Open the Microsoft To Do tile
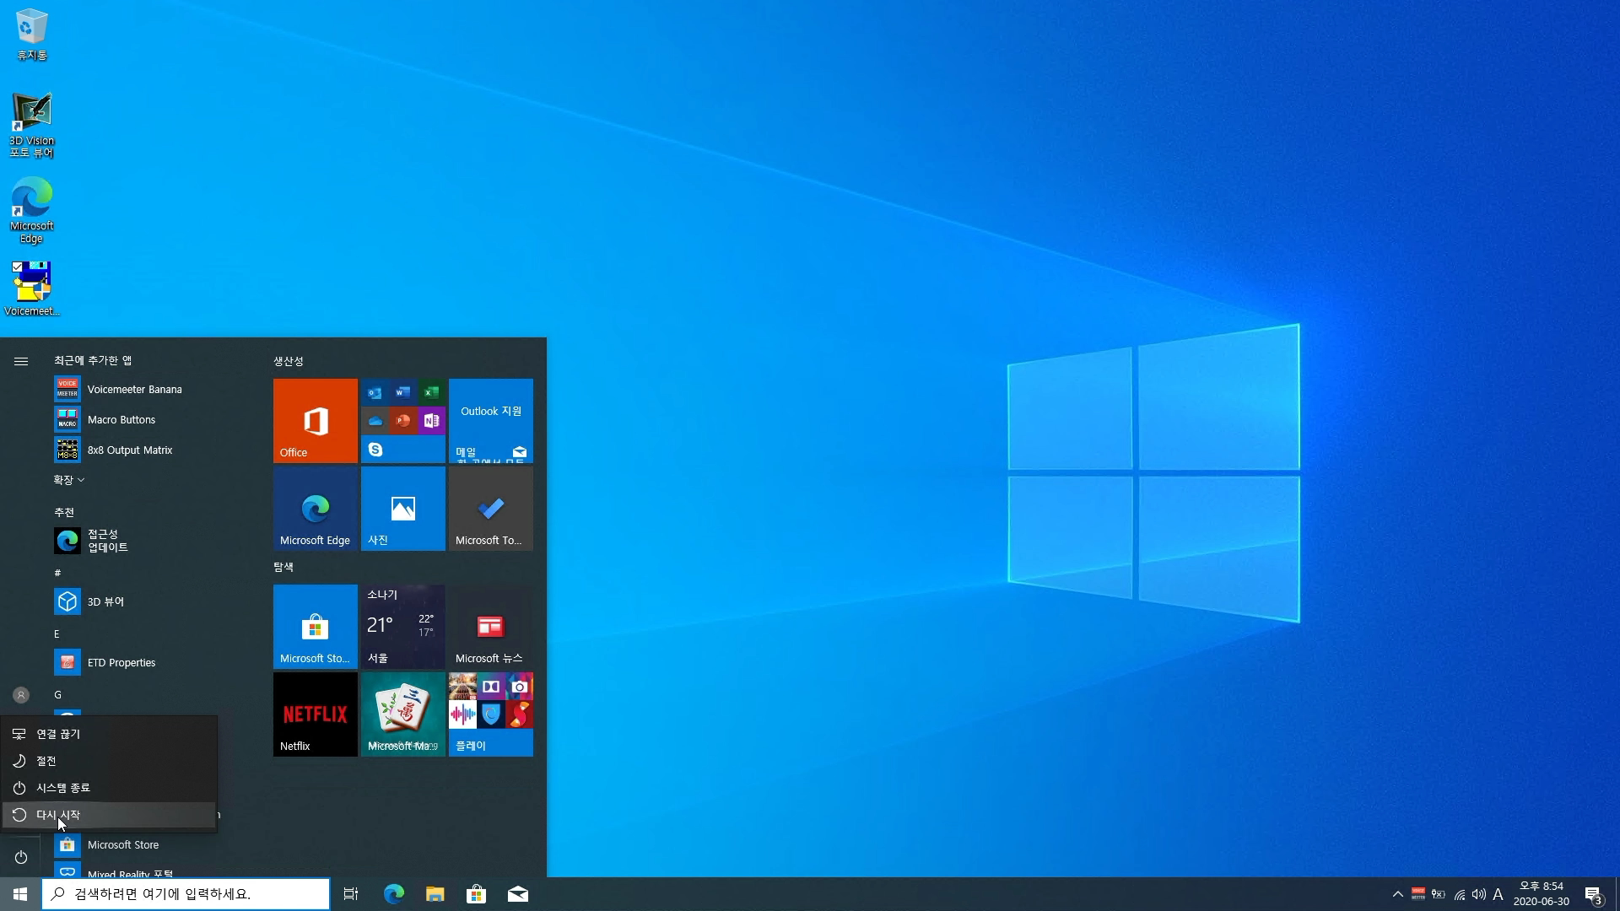1620x911 pixels. (490, 508)
